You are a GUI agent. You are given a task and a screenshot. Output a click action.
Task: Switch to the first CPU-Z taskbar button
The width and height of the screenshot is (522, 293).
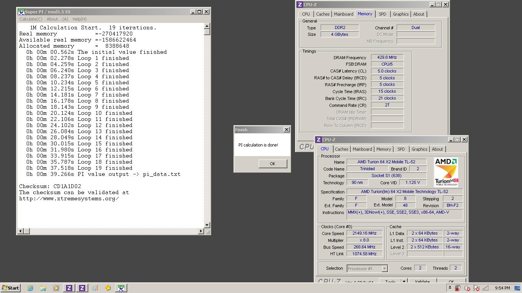[69, 288]
